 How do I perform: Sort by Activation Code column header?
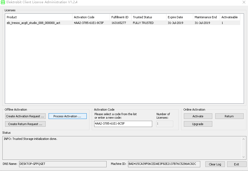pyautogui.click(x=91, y=17)
